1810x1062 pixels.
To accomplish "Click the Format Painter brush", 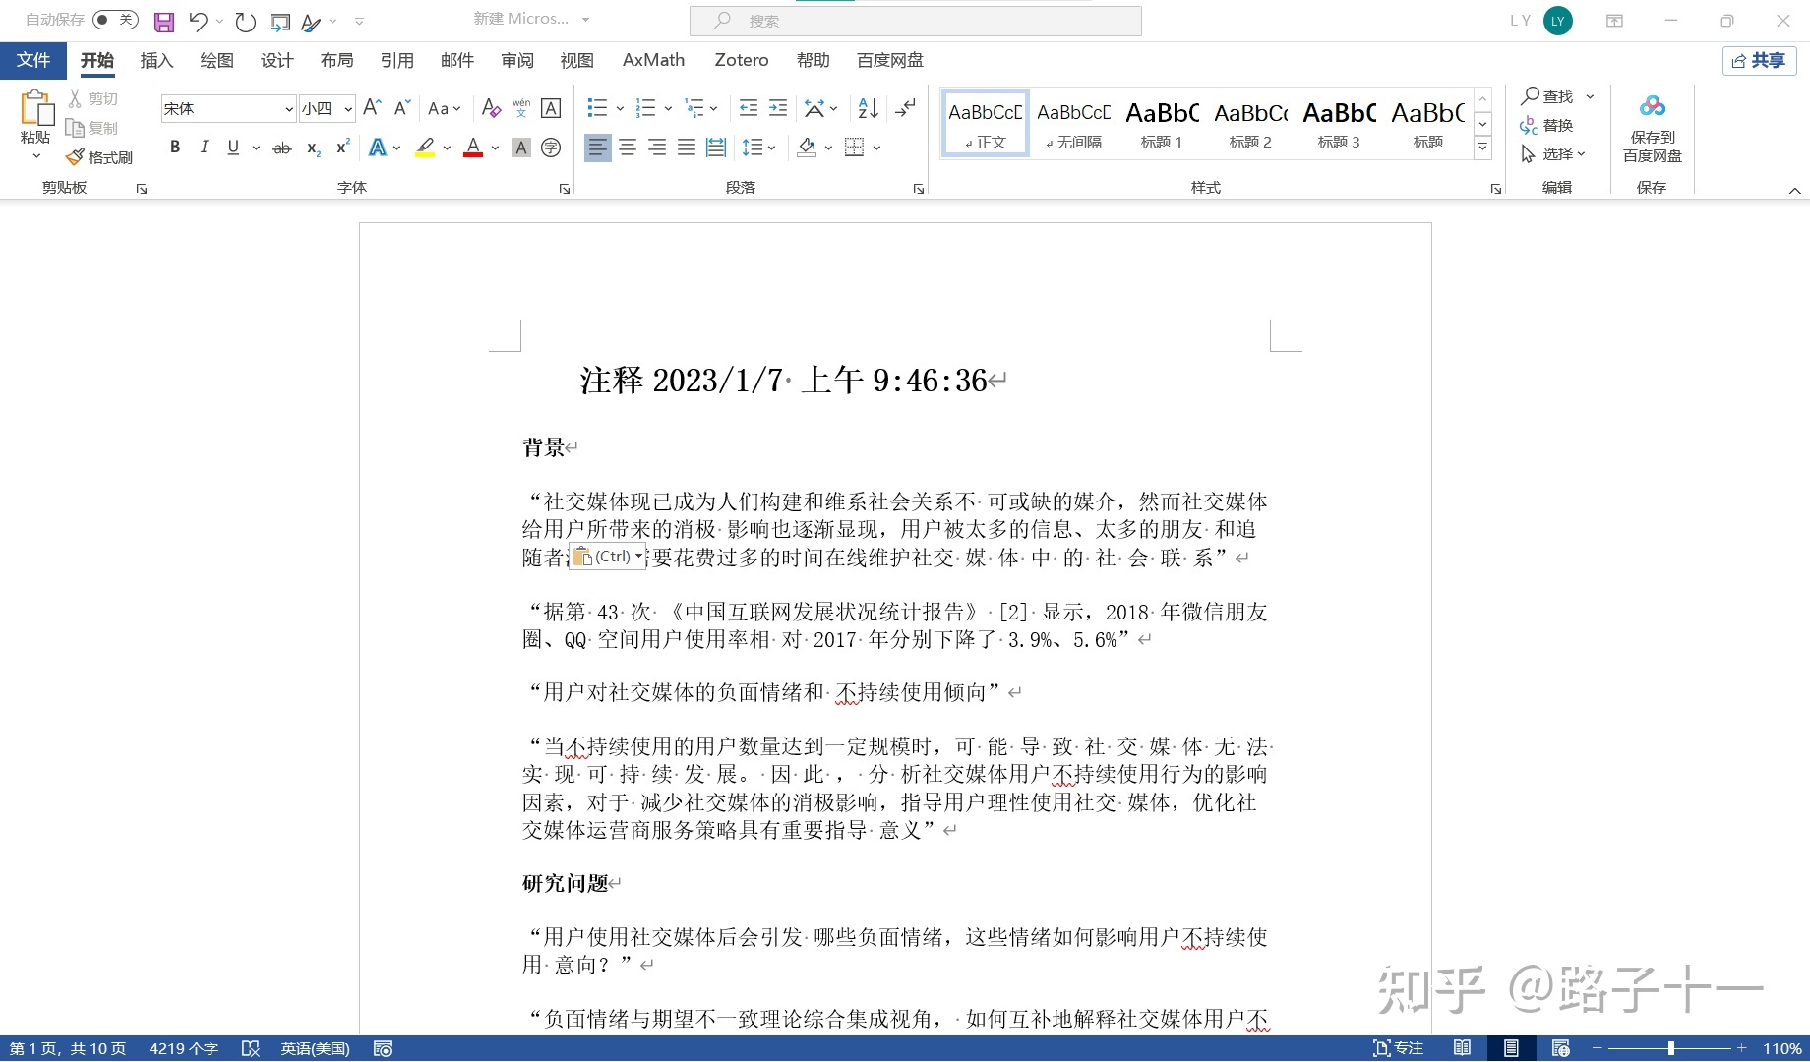I will tap(76, 157).
